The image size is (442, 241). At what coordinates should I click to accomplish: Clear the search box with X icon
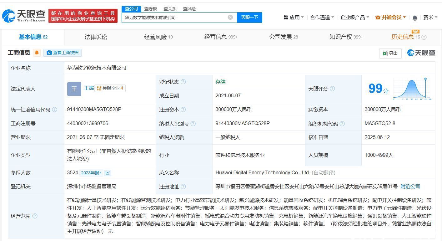point(230,17)
